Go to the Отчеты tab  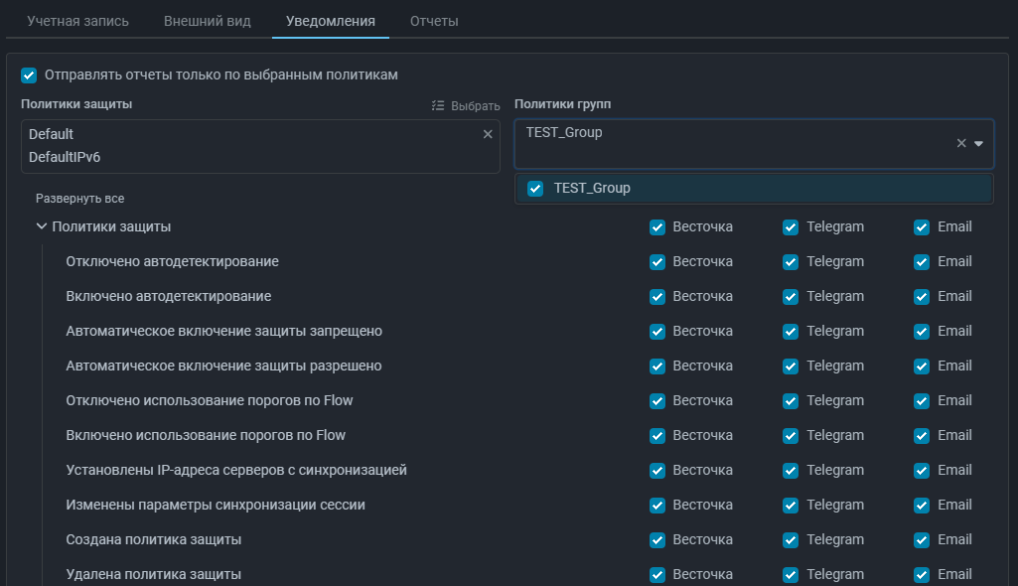pyautogui.click(x=434, y=21)
